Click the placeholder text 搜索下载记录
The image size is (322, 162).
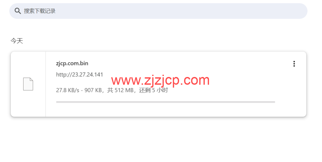[x=40, y=11]
